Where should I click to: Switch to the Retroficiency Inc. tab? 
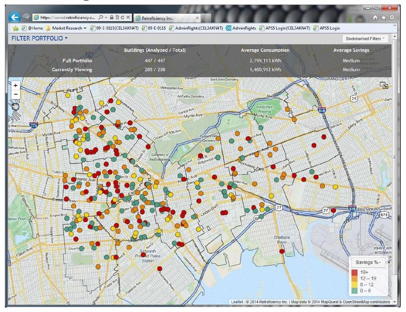167,18
